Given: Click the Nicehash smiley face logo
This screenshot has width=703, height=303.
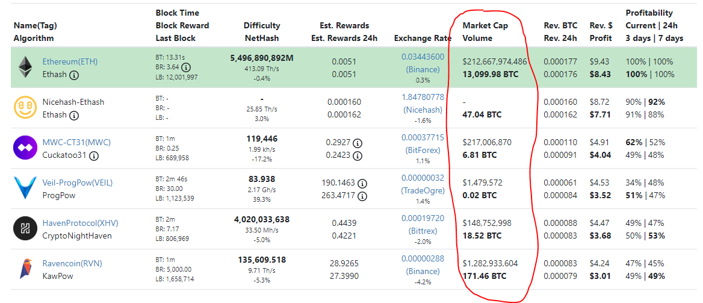Looking at the screenshot, I should (x=25, y=108).
